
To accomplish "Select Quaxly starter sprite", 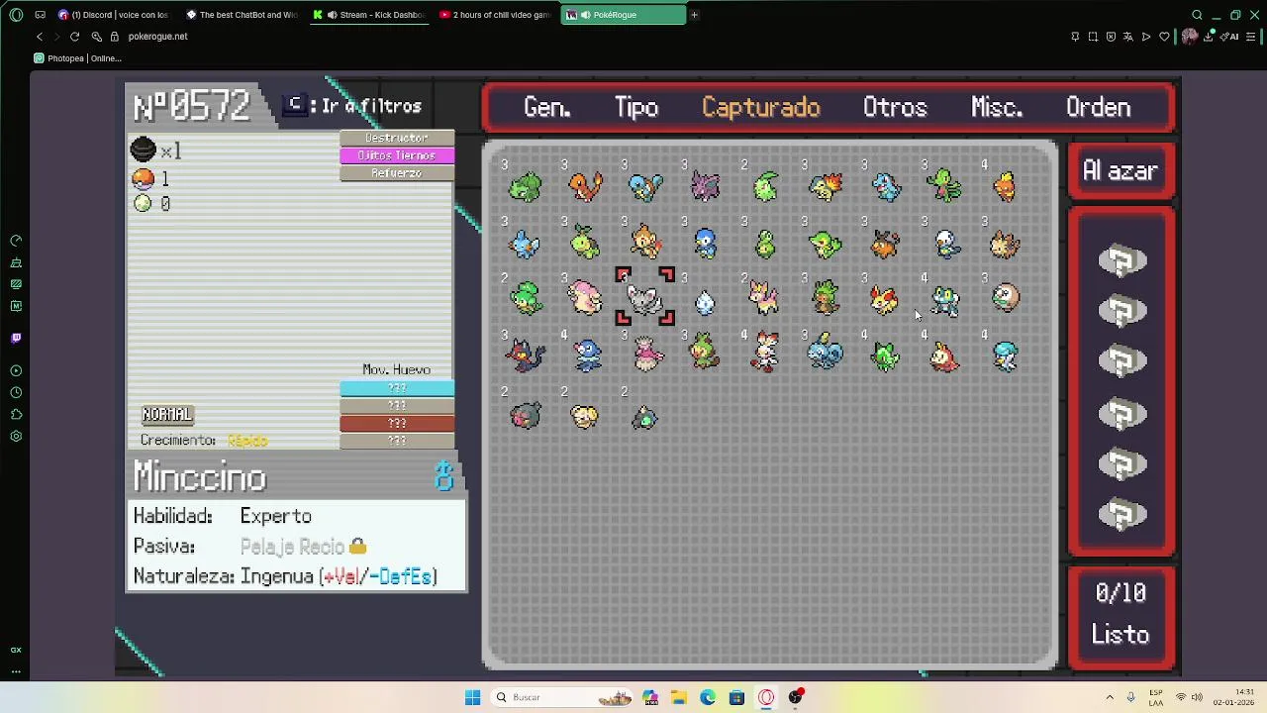I will click(1006, 355).
